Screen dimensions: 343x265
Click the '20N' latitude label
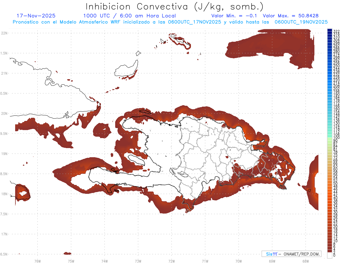pyautogui.click(x=4, y=113)
